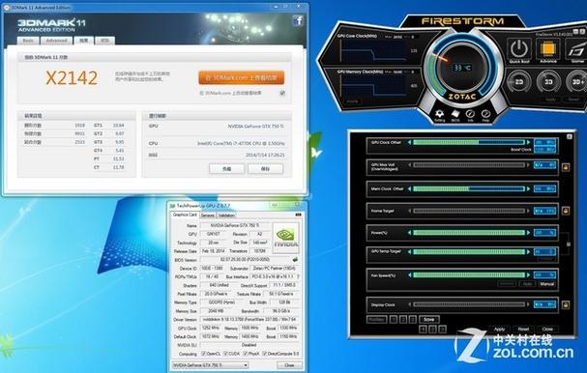Toggle the CUDA checkbox in GPU-Z
587x373 pixels.
(x=225, y=354)
